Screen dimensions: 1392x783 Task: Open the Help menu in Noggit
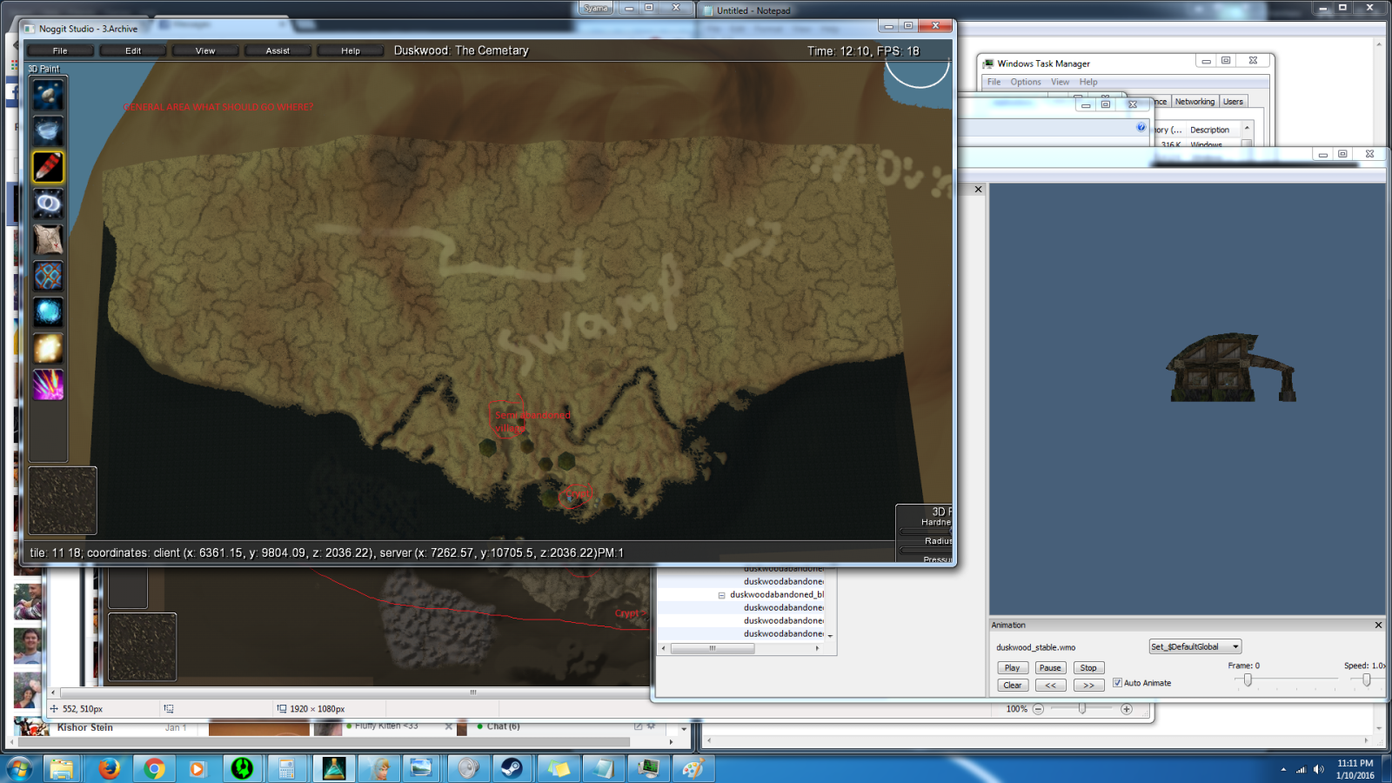351,50
